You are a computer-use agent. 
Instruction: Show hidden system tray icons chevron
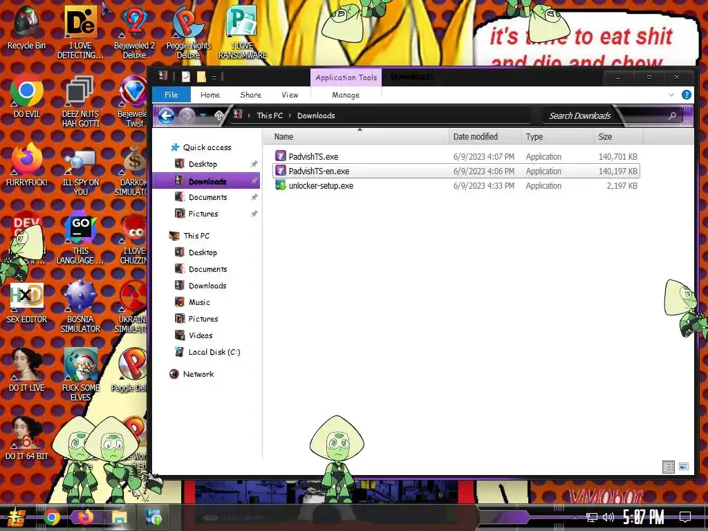575,517
